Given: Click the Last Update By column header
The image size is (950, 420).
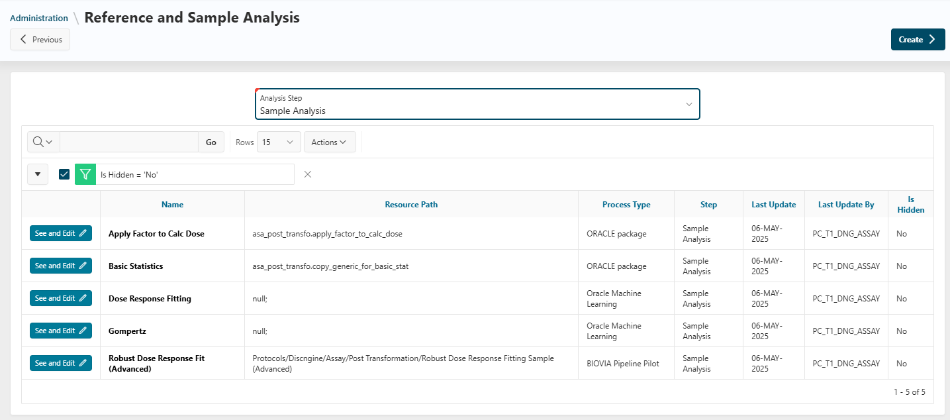Looking at the screenshot, I should coord(846,205).
